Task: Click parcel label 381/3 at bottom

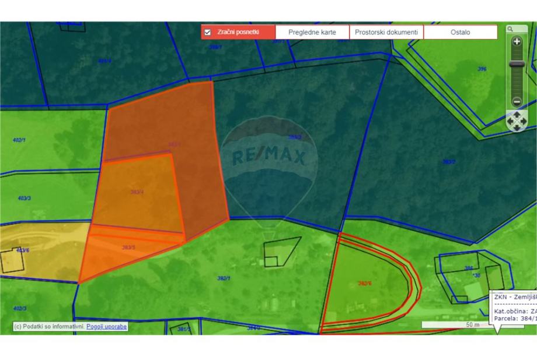Action: coord(184,329)
